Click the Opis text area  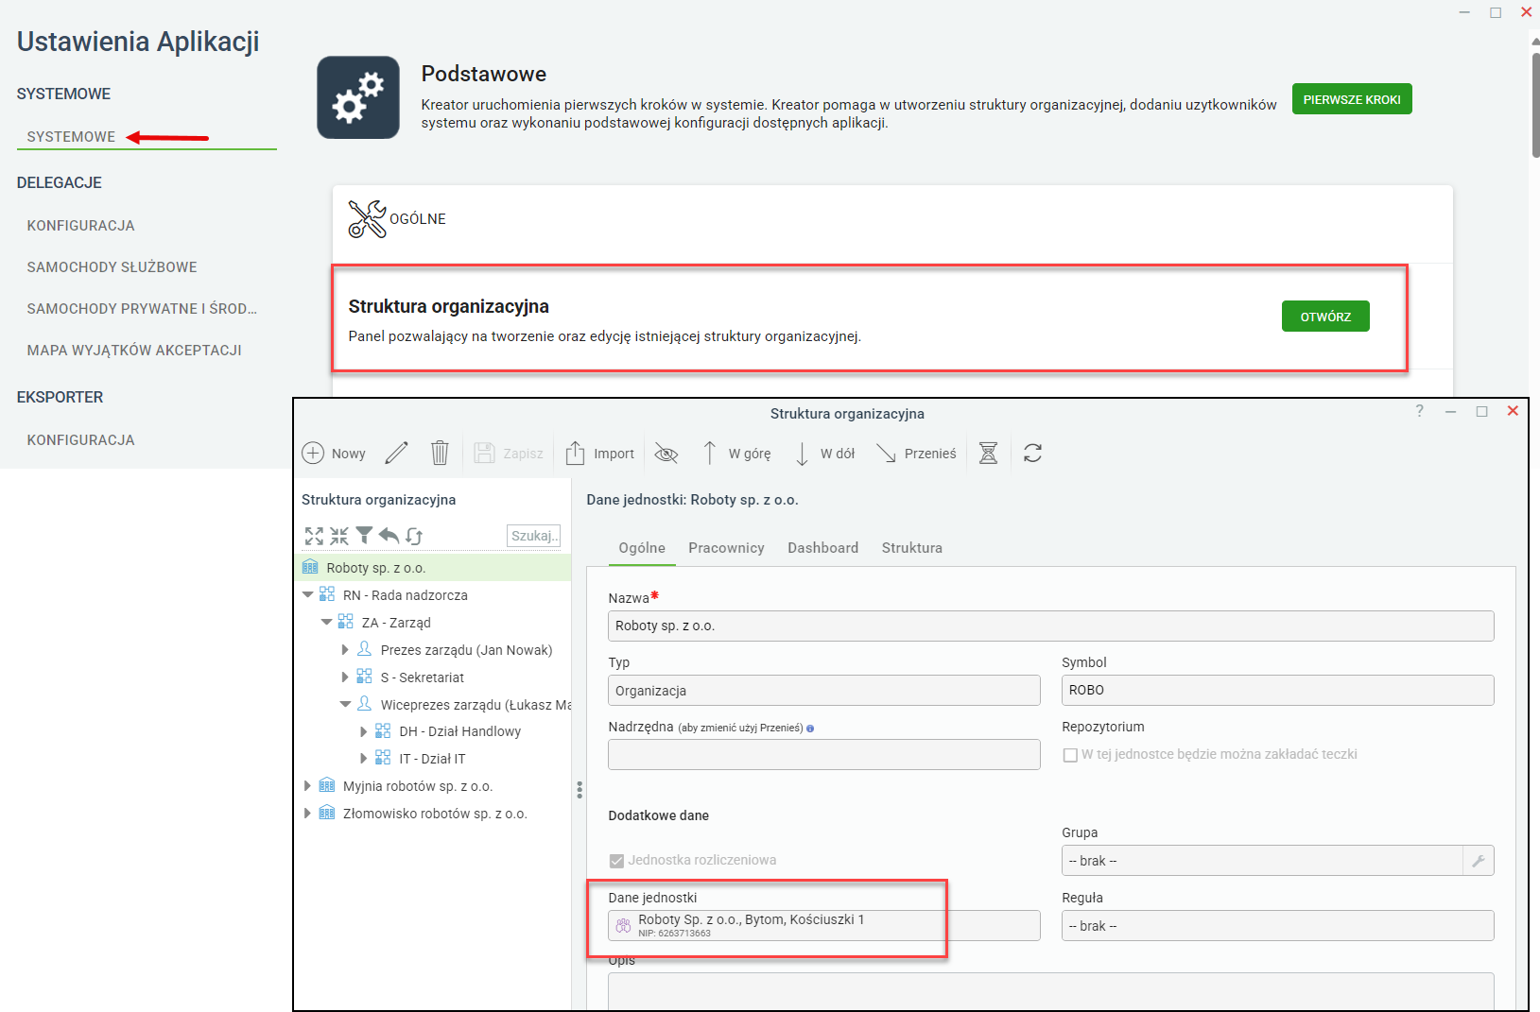click(x=1050, y=991)
